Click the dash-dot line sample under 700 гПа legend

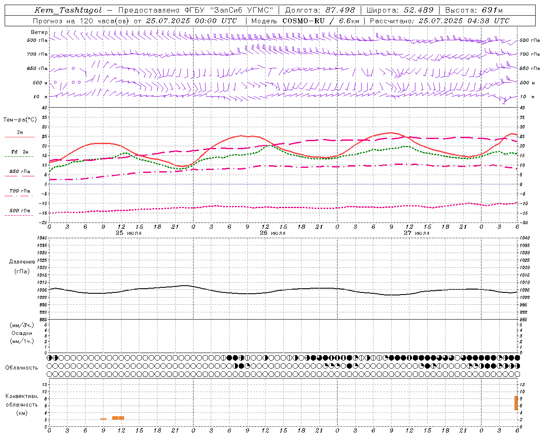(x=19, y=196)
